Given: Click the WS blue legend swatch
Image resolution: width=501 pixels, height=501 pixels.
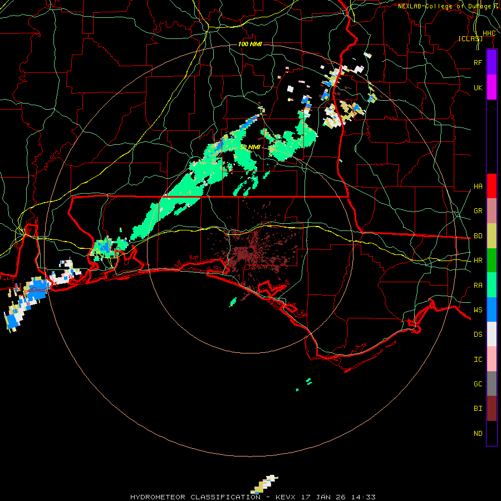Looking at the screenshot, I should [x=492, y=310].
